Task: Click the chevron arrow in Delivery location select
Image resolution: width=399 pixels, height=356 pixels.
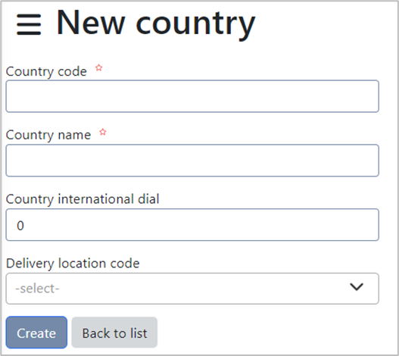Action: pos(357,287)
